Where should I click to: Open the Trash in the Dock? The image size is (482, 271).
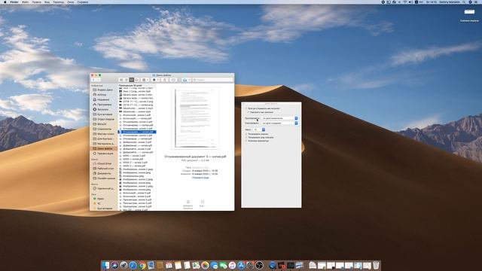376,265
